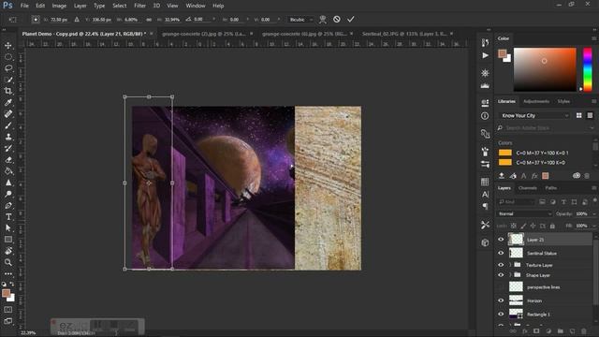
Task: Select the Dodge tool
Action: point(8,194)
